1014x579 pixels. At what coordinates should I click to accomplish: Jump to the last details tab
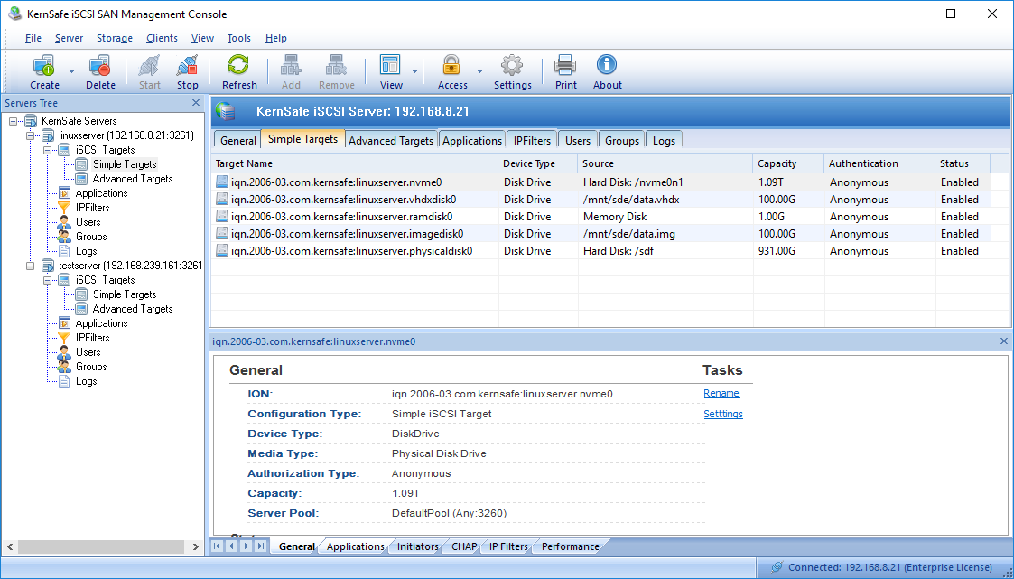point(261,546)
